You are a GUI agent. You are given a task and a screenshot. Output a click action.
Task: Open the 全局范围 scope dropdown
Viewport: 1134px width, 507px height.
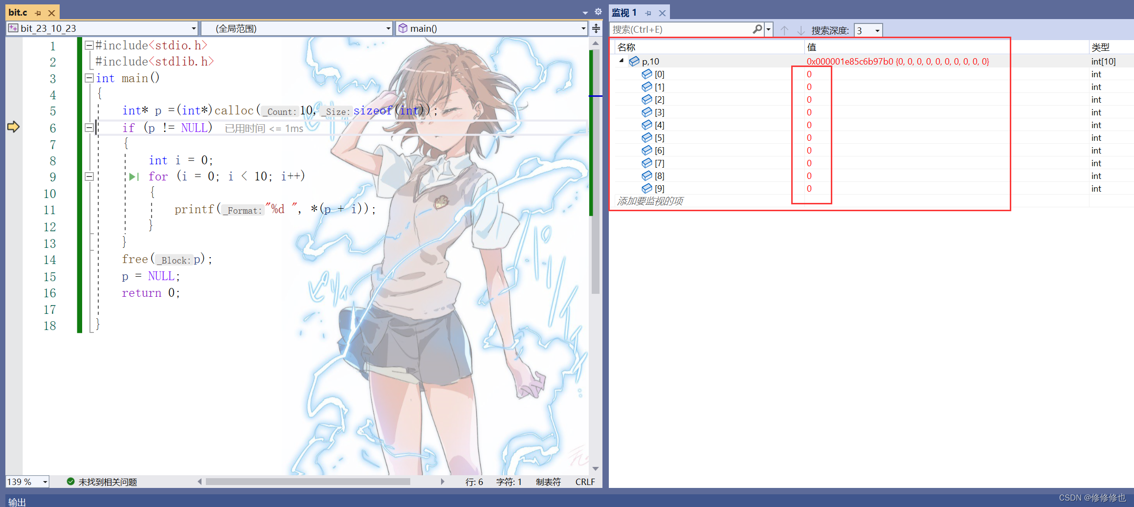297,28
